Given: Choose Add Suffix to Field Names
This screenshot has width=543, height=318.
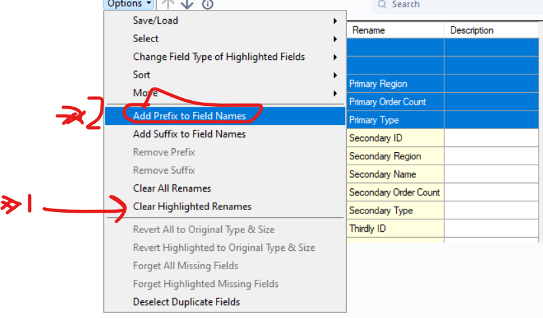Looking at the screenshot, I should (190, 134).
